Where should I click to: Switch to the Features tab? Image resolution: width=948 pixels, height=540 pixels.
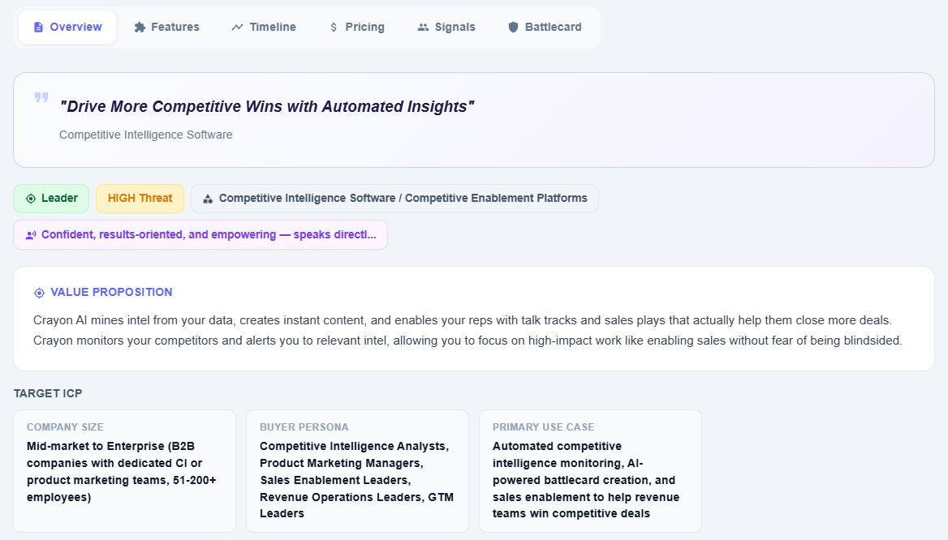166,27
